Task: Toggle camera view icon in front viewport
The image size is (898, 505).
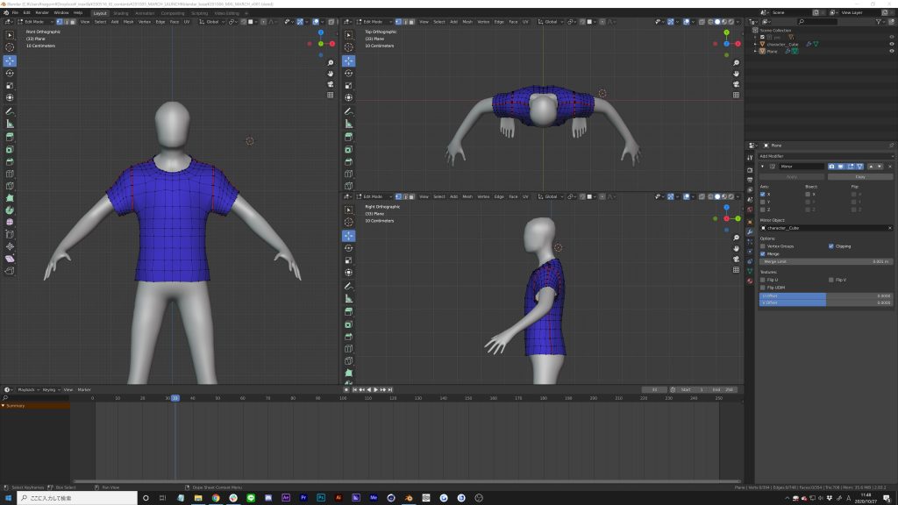Action: point(331,83)
